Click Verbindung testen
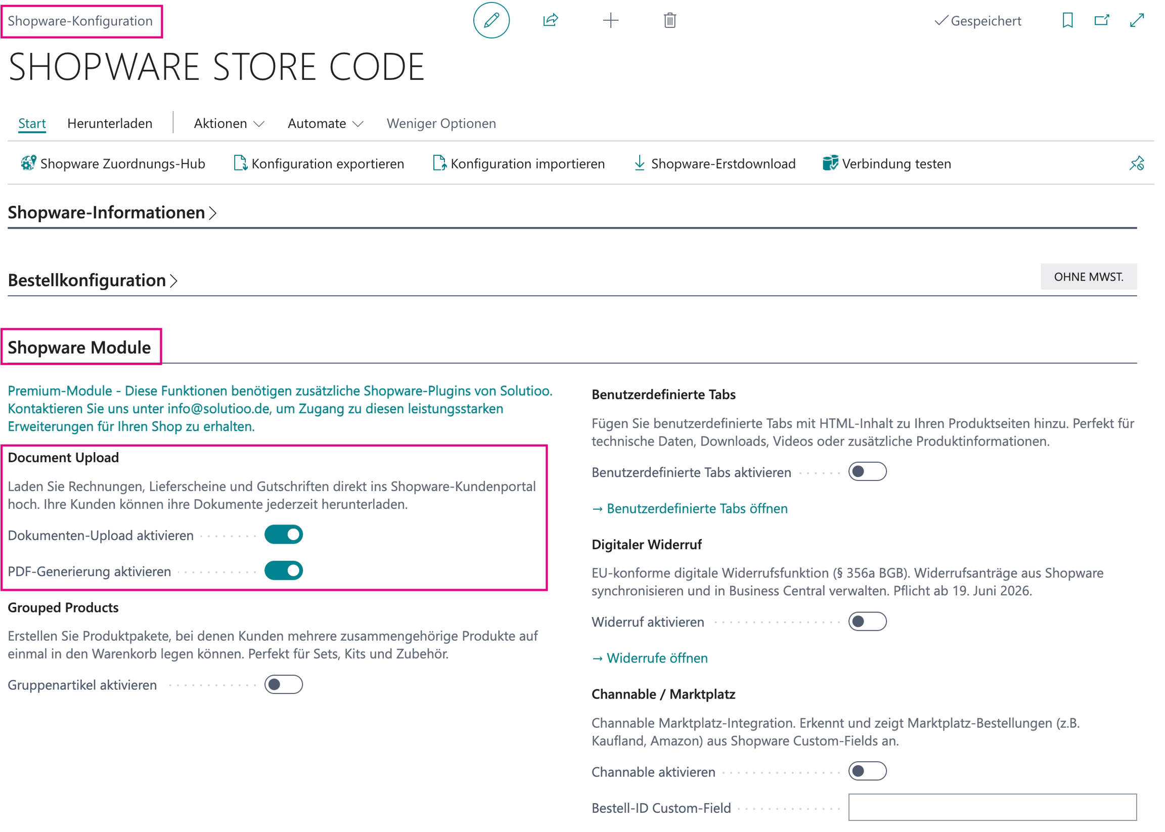 tap(886, 163)
